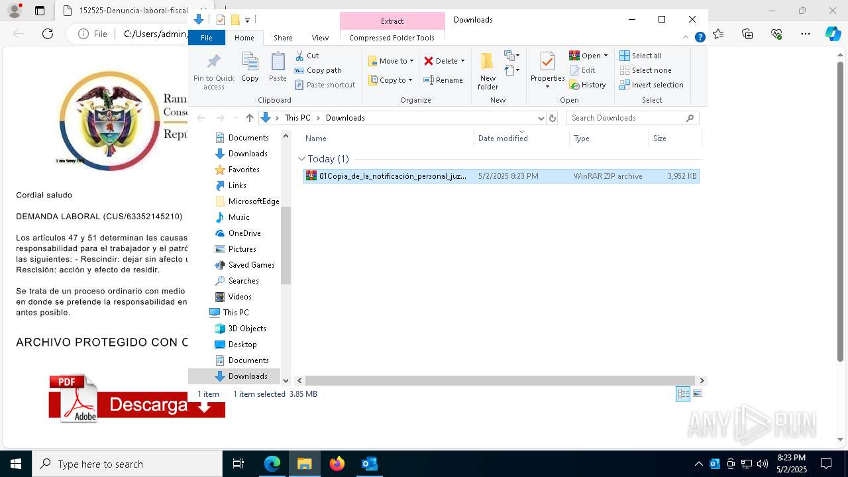Open Outlook from the taskbar
848x477 pixels.
click(x=369, y=464)
